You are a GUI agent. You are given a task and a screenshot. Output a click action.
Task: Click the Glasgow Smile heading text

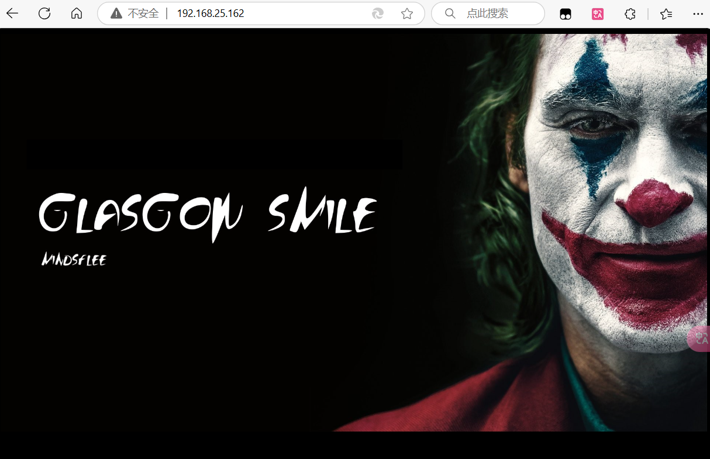click(208, 214)
